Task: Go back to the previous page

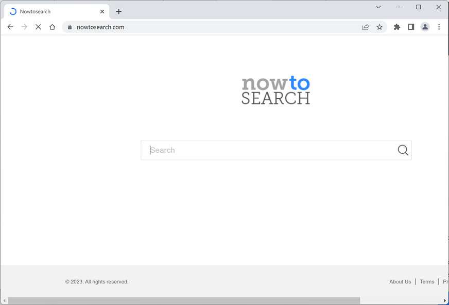Action: click(x=10, y=27)
